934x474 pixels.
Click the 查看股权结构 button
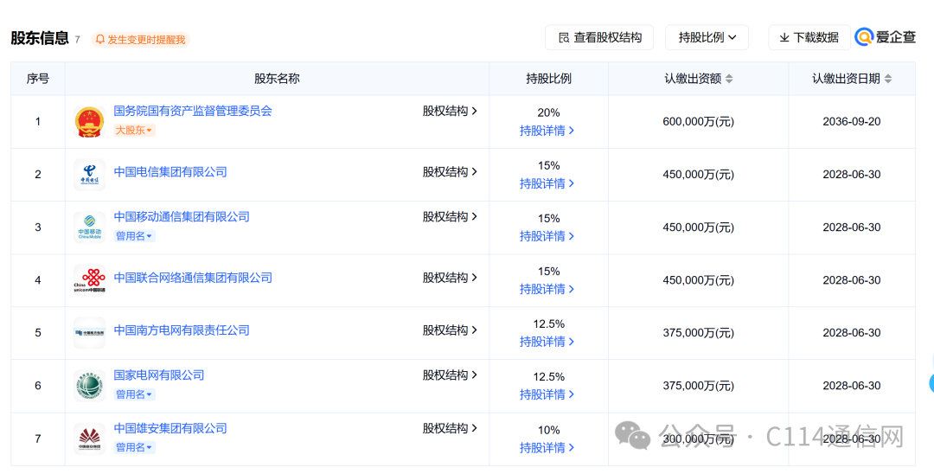click(599, 37)
